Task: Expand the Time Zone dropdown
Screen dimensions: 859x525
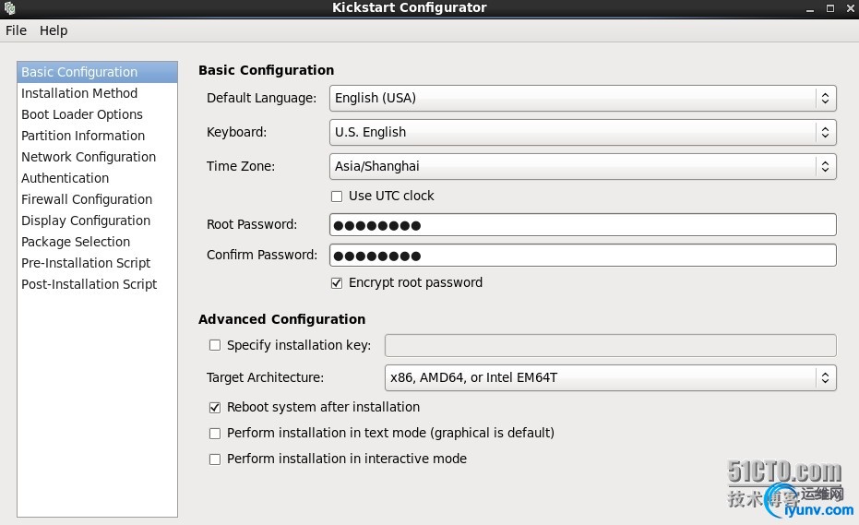Action: coord(583,166)
